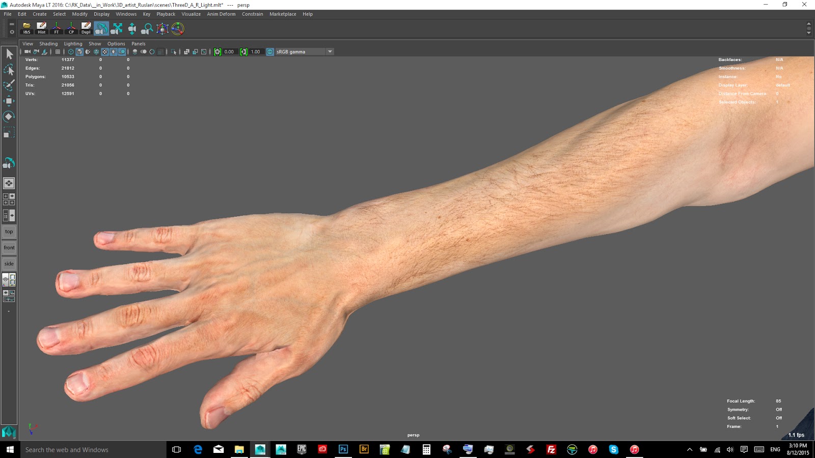This screenshot has width=815, height=458.
Task: Toggle wireframe display mode
Action: click(x=71, y=52)
